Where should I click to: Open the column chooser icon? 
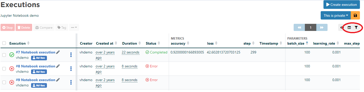pos(349,27)
